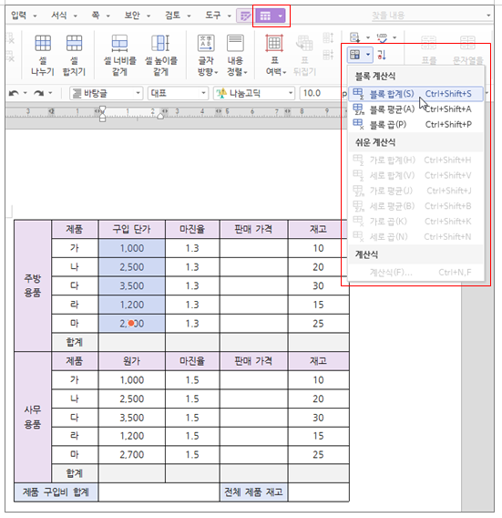The image size is (502, 518).
Task: Click the right indent triangle marker on ruler
Action: (x=160, y=116)
